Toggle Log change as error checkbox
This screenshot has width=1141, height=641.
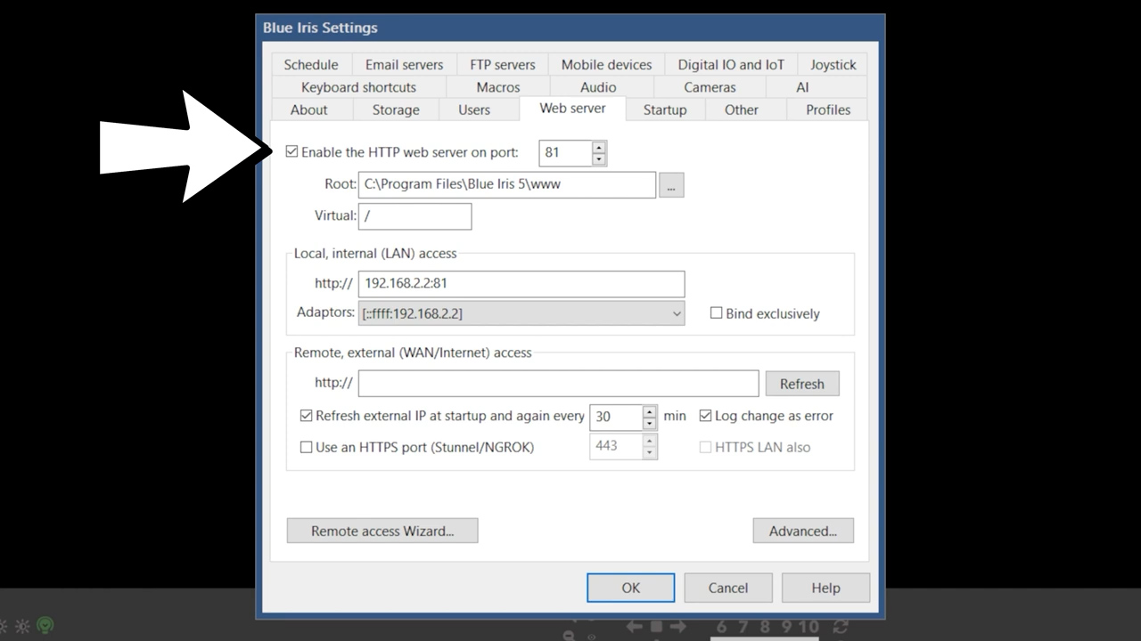(705, 416)
